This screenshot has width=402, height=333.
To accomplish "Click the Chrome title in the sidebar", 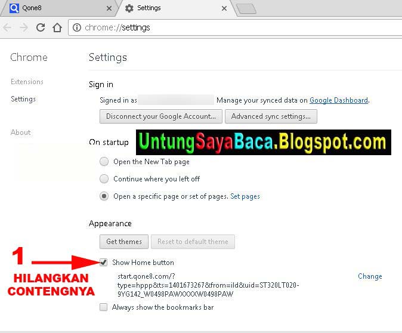I will pos(29,57).
